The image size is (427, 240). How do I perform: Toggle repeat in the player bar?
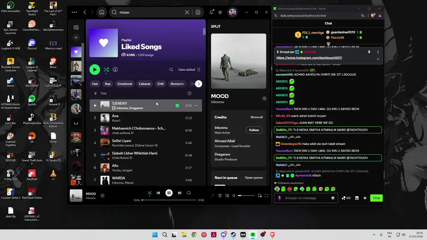(188, 193)
